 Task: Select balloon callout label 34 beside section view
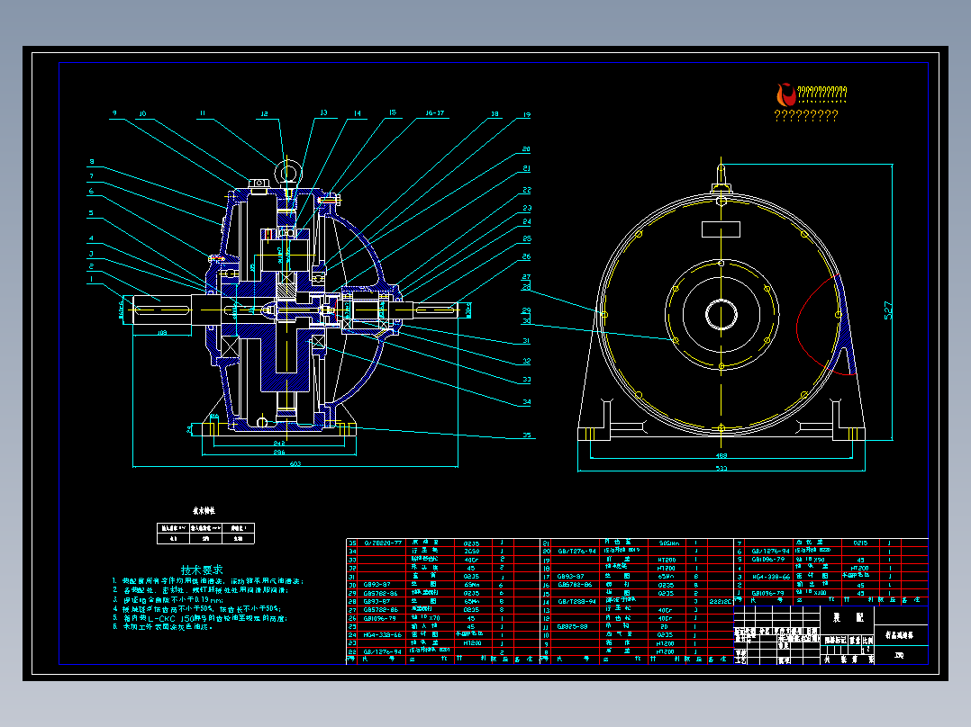tap(526, 402)
